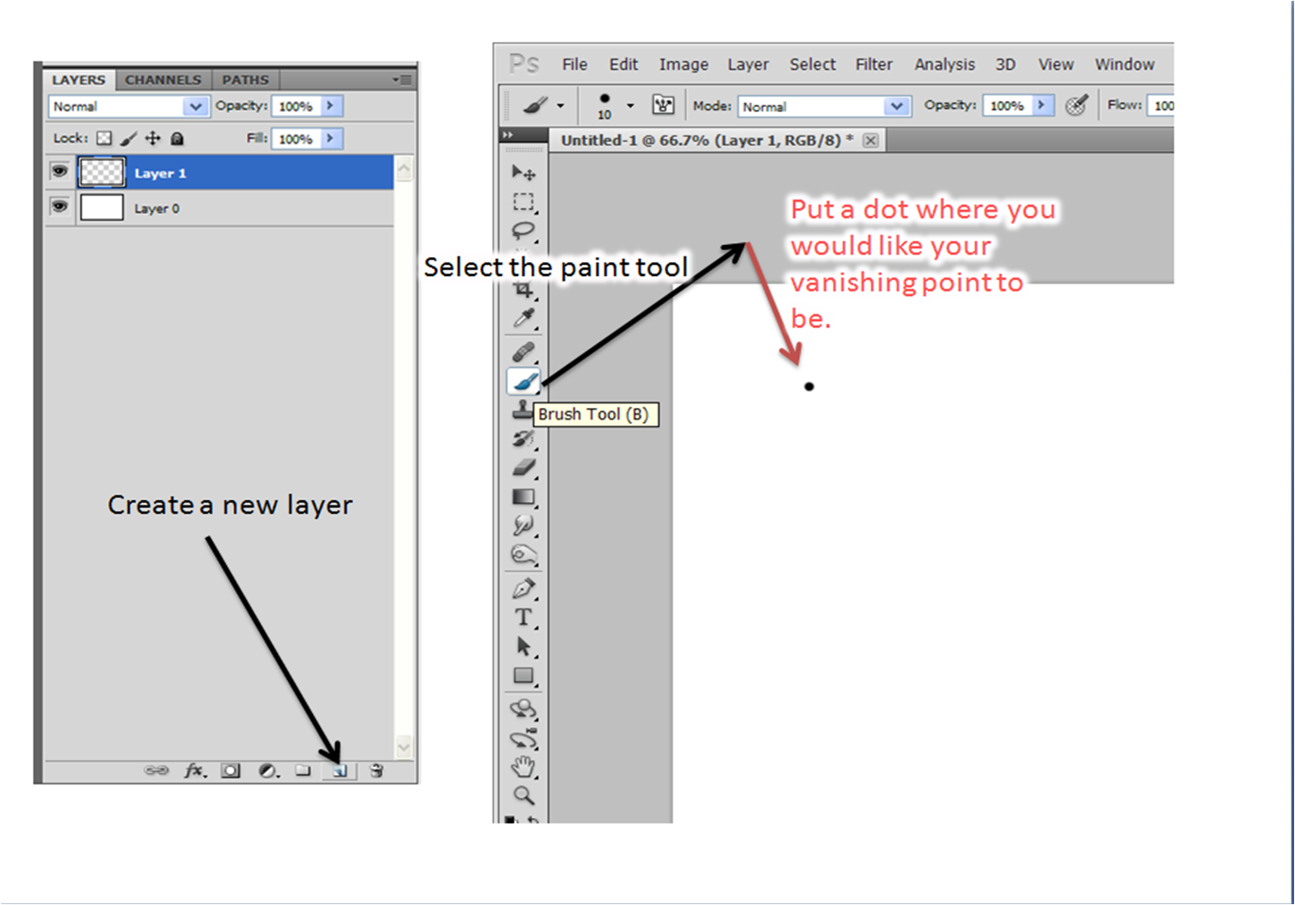The width and height of the screenshot is (1295, 905).
Task: Switch to the Channels tab
Action: (163, 79)
